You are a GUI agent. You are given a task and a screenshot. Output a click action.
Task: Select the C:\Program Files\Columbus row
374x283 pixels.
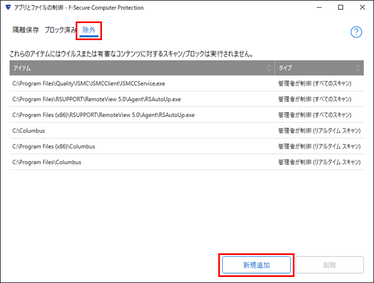pyautogui.click(x=187, y=162)
